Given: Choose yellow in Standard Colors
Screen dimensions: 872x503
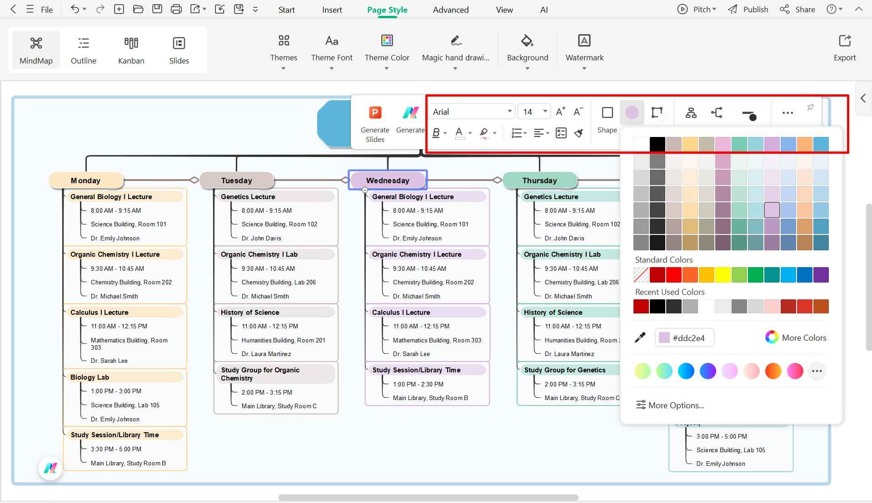Looking at the screenshot, I should click(x=723, y=275).
